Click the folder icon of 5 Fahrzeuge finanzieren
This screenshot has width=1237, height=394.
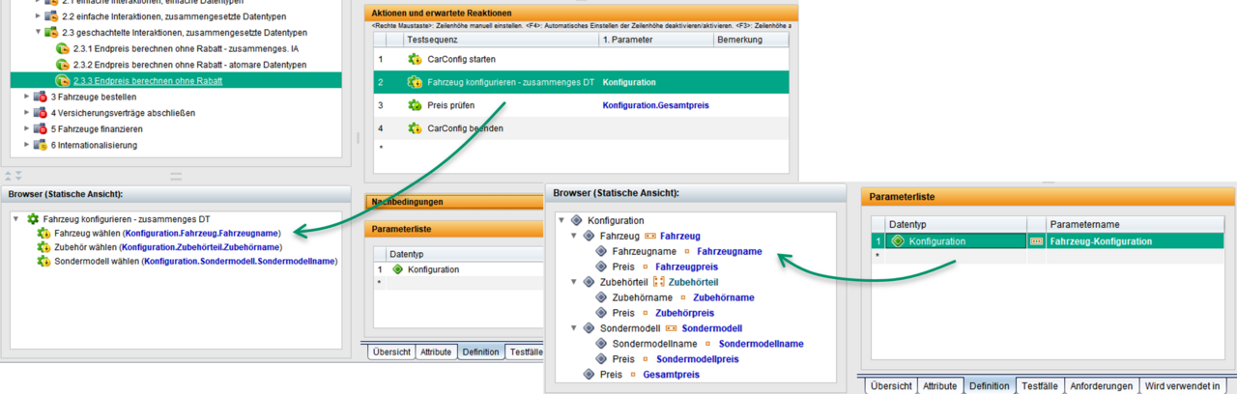41,128
